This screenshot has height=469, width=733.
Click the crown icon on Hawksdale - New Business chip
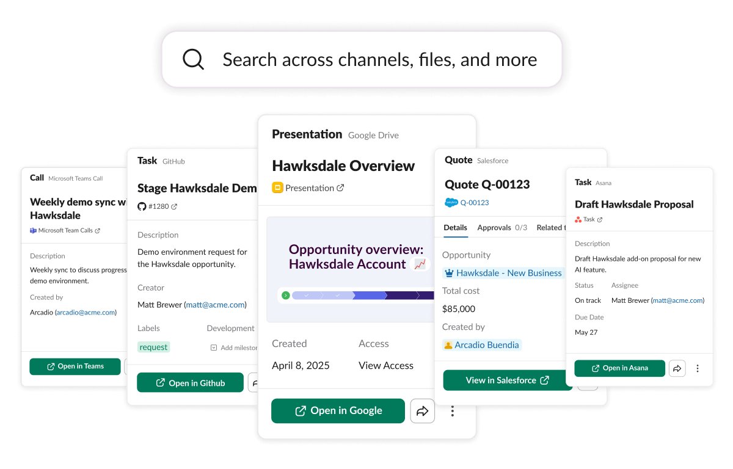pos(450,273)
